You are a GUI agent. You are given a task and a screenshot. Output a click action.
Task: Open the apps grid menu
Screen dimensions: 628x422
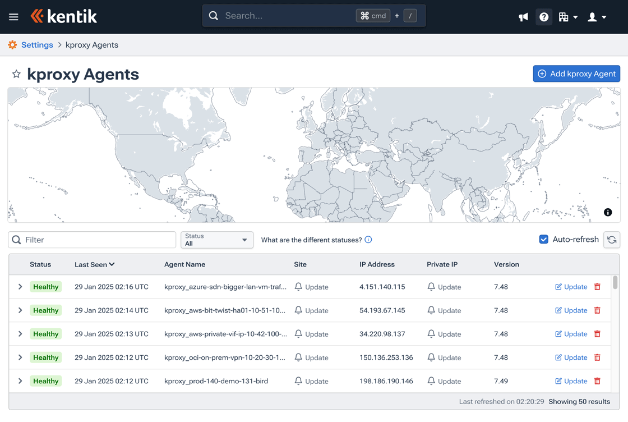click(568, 17)
